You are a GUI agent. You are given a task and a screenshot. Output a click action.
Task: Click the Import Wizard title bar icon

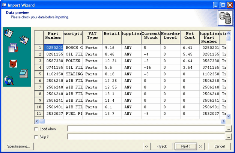pos(4,5)
